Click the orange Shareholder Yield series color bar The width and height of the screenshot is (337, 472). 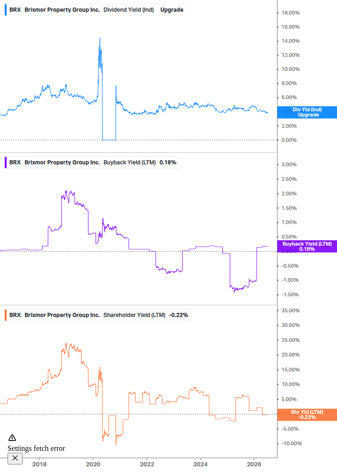click(x=6, y=315)
